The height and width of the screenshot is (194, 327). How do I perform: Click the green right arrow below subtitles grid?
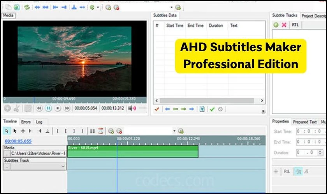click(x=183, y=109)
